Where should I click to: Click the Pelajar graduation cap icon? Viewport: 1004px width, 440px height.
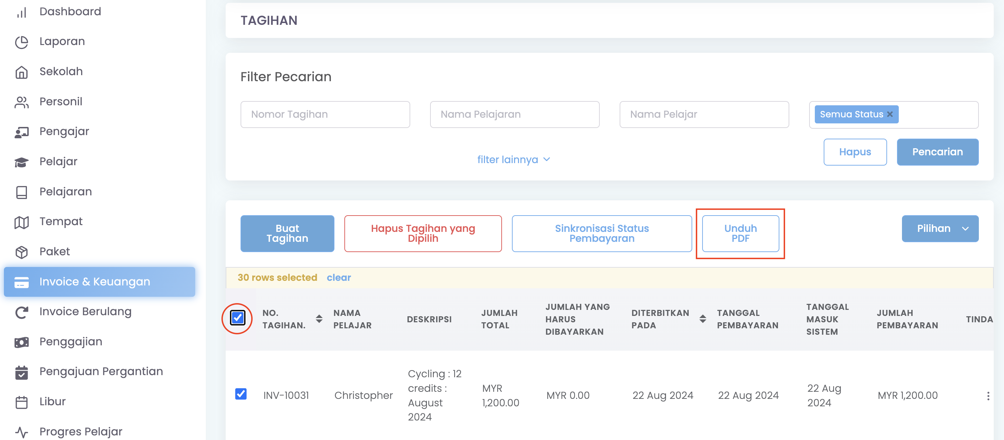22,162
